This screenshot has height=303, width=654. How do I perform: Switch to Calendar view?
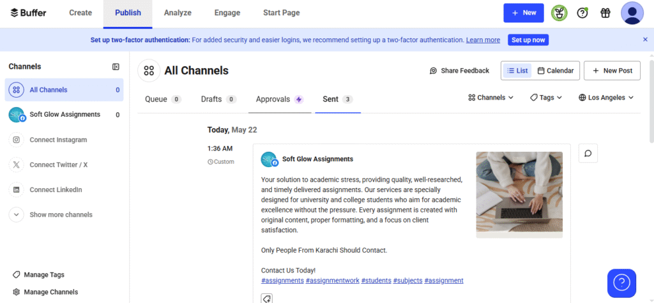pos(556,70)
